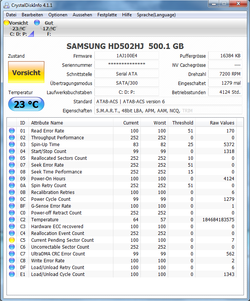Screen dimensions: 250x301
Task: Click status icon for G-Sense Error Rate
Action: [12, 206]
